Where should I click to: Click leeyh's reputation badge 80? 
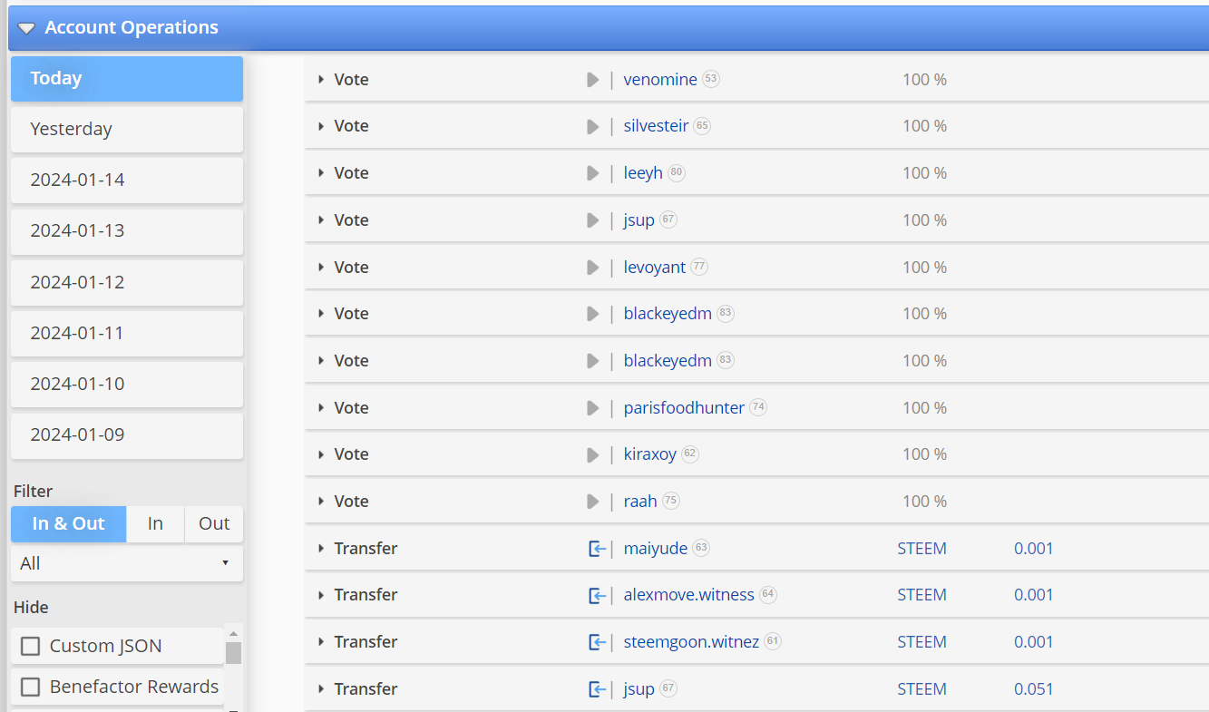(677, 172)
